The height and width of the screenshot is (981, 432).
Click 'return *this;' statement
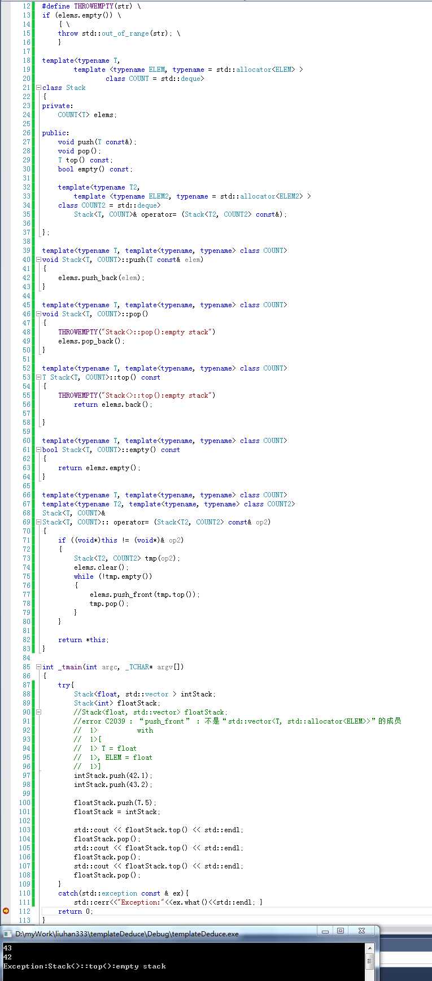(x=84, y=640)
